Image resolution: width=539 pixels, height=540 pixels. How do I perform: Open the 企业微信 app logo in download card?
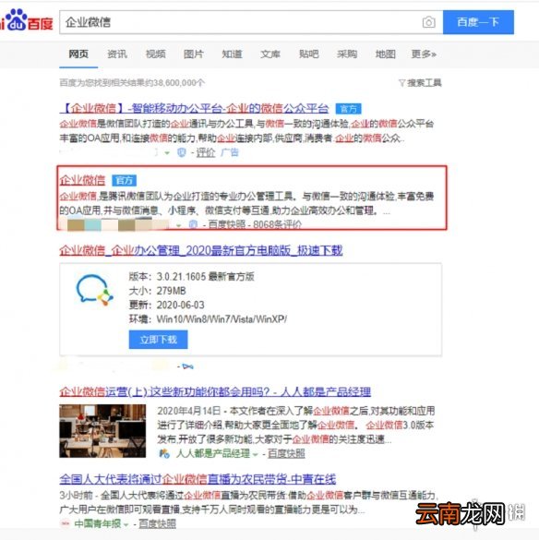tap(94, 290)
